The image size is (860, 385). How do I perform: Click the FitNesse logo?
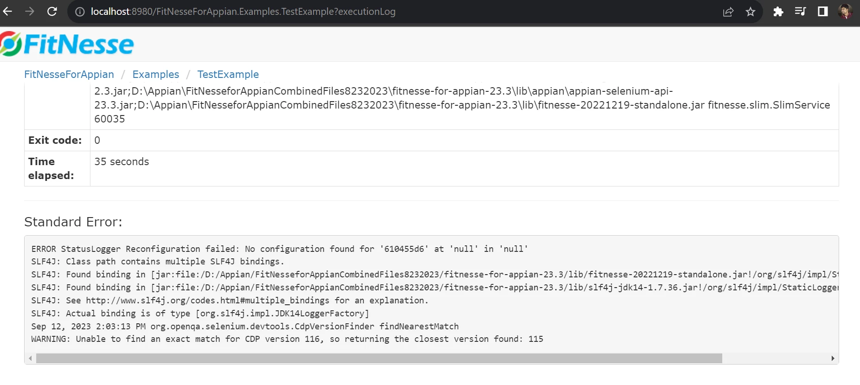(x=67, y=44)
